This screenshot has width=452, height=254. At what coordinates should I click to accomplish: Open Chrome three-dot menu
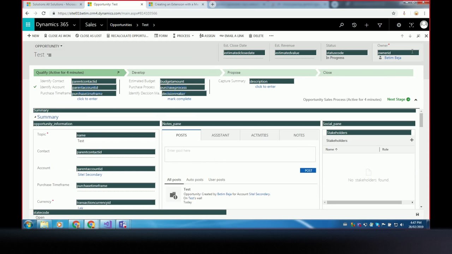tap(424, 13)
